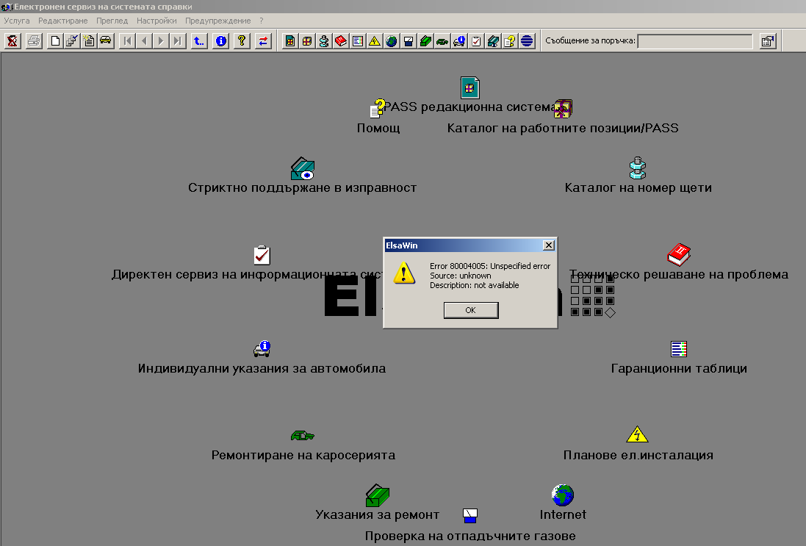This screenshot has width=806, height=546.
Task: Click the car vehicle toolbar icon
Action: click(106, 41)
